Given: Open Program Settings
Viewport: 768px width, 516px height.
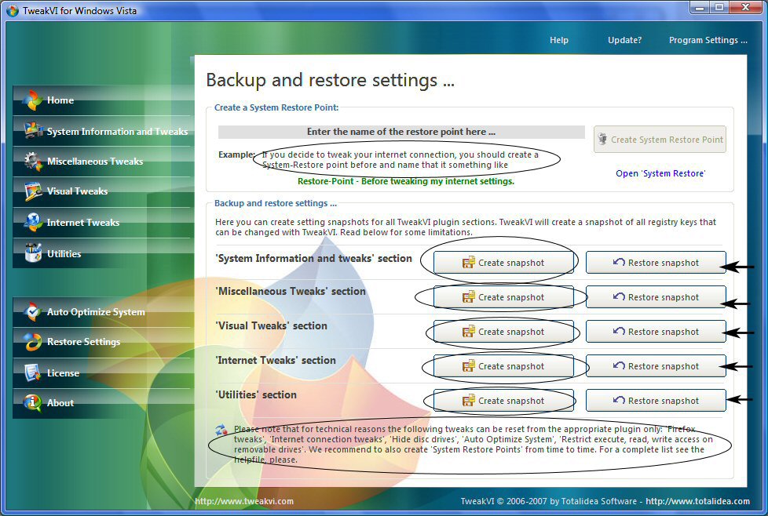Looking at the screenshot, I should (708, 40).
